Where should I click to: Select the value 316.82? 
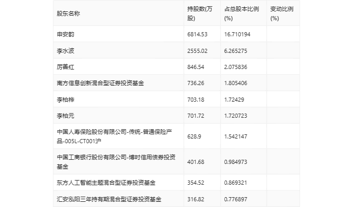pos(196,199)
